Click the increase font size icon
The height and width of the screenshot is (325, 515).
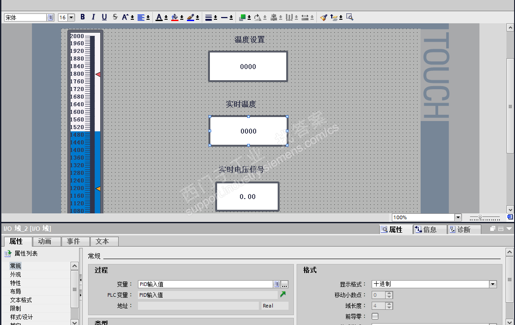coord(125,17)
